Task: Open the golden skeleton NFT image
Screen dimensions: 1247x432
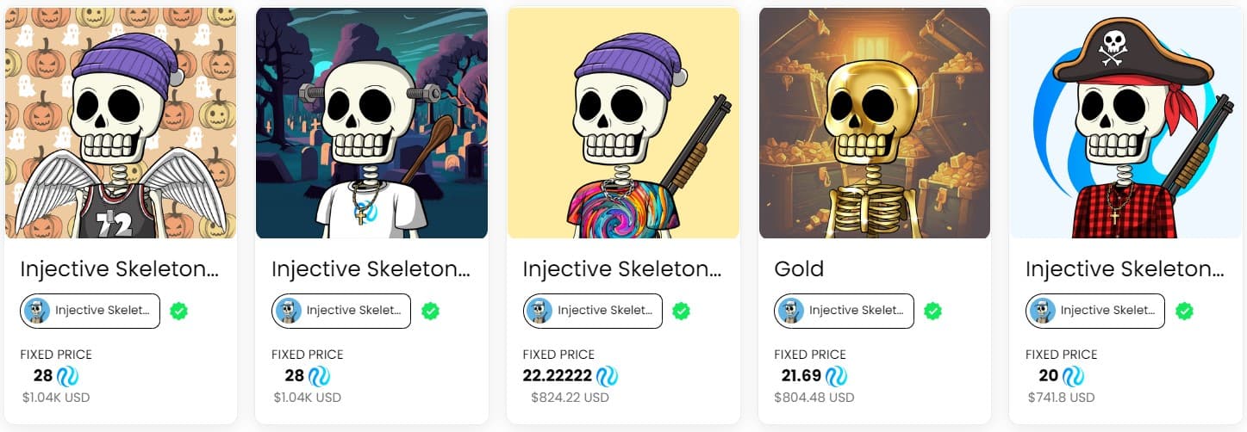Action: [874, 123]
